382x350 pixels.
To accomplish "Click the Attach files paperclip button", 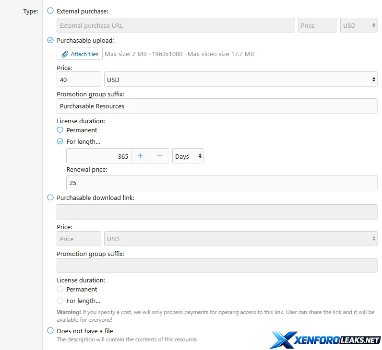I will coord(80,54).
